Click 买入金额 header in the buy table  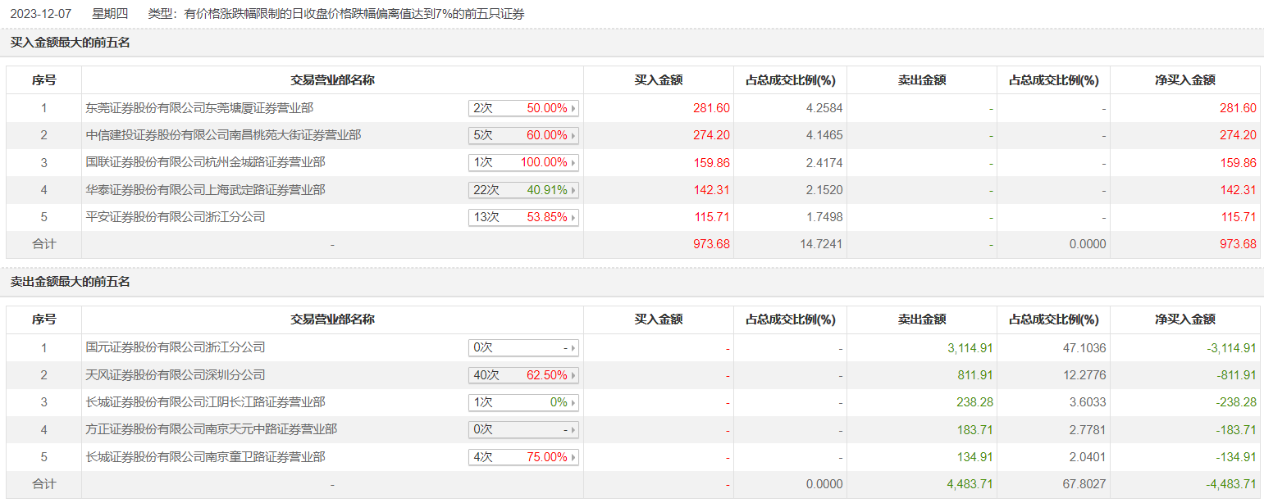pos(659,80)
